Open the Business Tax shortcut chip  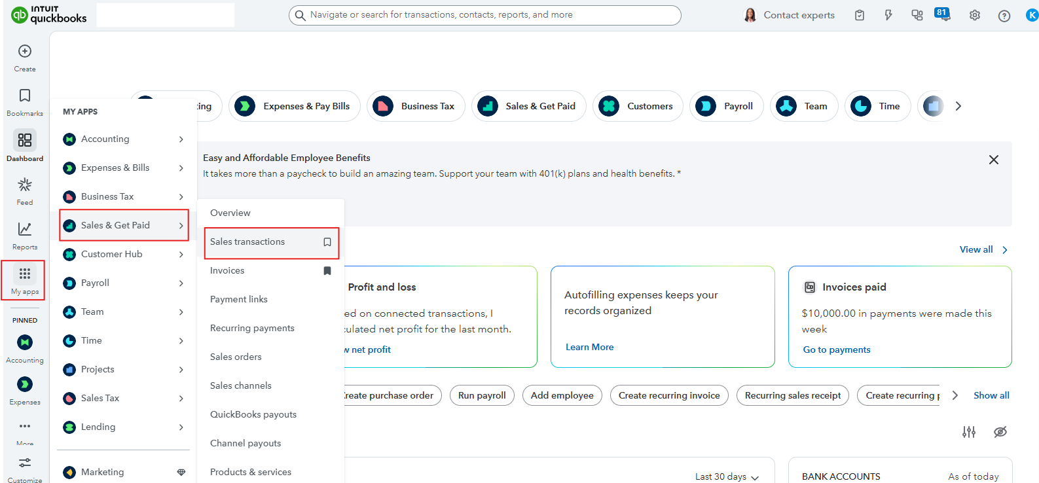tap(416, 106)
